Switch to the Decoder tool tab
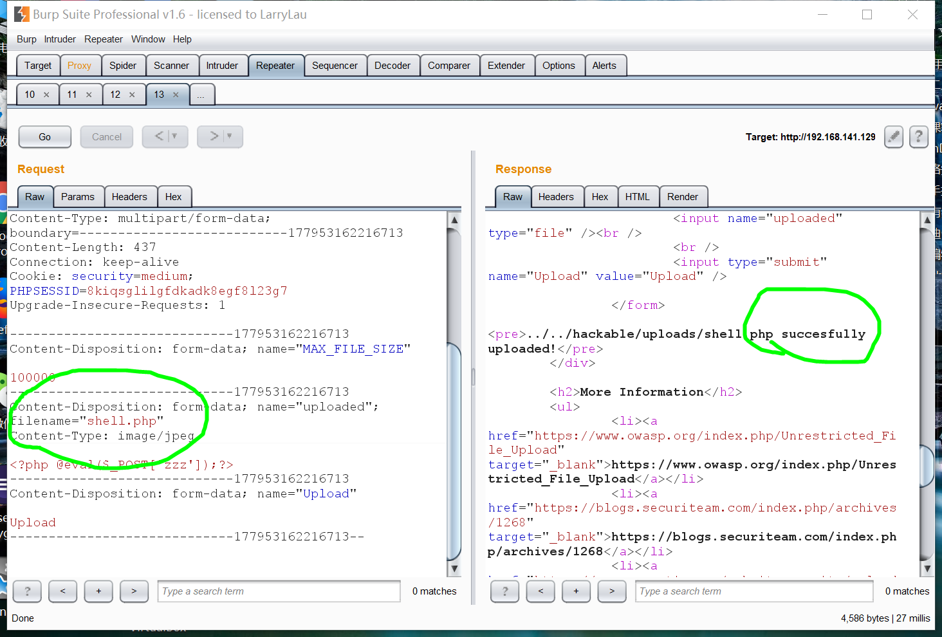The width and height of the screenshot is (942, 637). [x=392, y=66]
